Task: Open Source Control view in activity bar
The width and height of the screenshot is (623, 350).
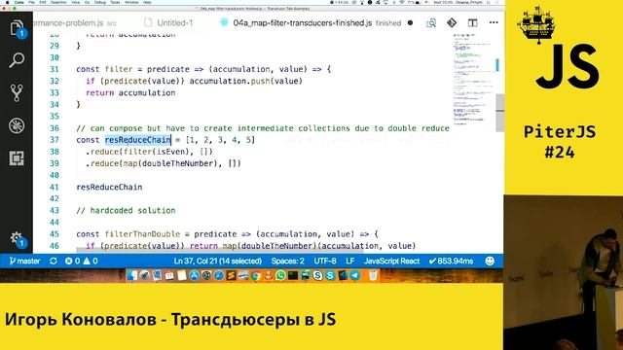Action: [17, 93]
